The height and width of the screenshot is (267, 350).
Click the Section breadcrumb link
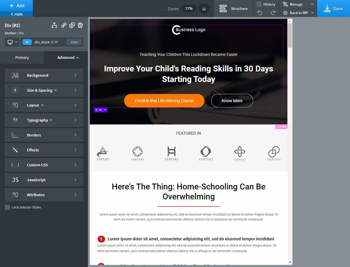pos(10,33)
